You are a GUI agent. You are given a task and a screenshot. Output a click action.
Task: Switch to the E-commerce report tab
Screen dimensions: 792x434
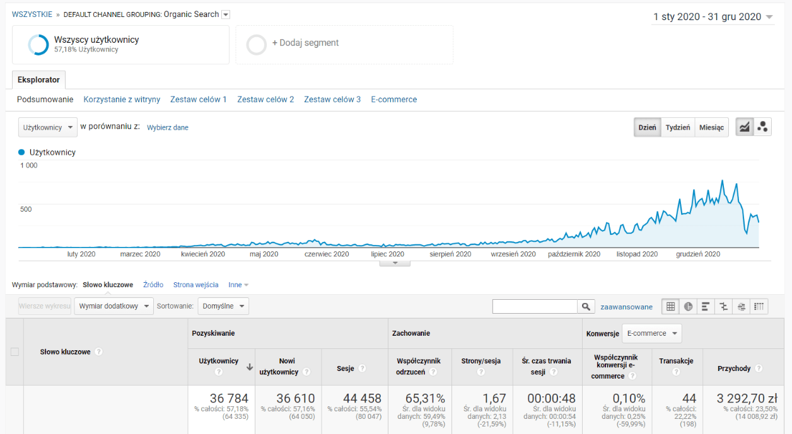click(393, 99)
